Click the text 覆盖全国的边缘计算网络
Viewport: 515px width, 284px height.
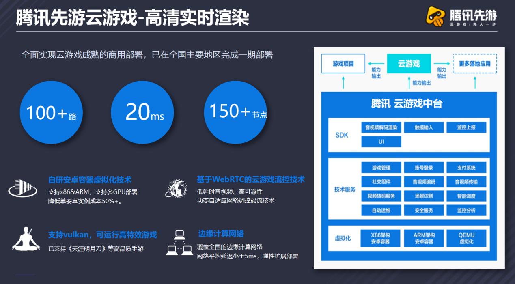pyautogui.click(x=230, y=247)
